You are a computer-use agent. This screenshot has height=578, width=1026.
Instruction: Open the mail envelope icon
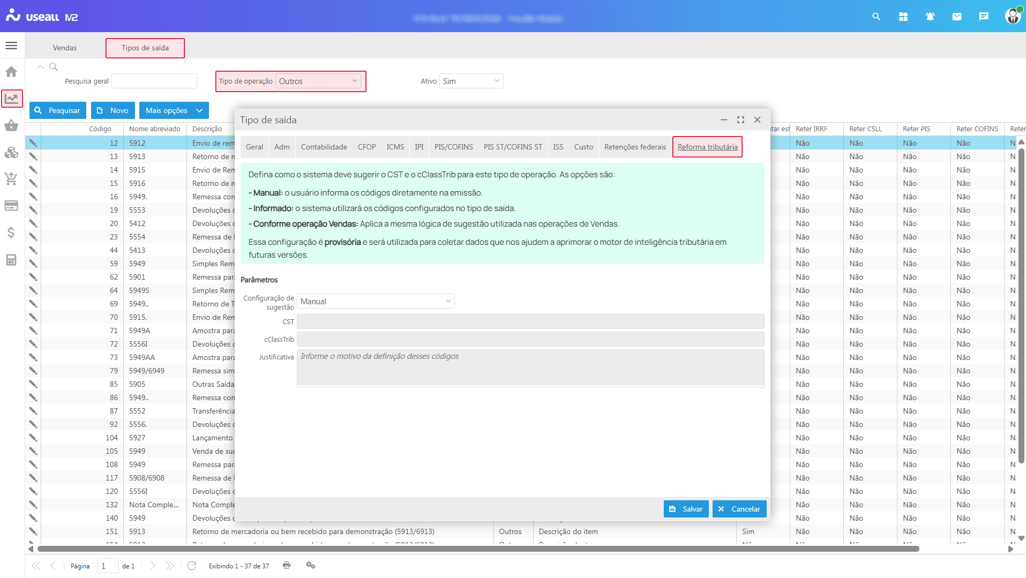[x=956, y=17]
